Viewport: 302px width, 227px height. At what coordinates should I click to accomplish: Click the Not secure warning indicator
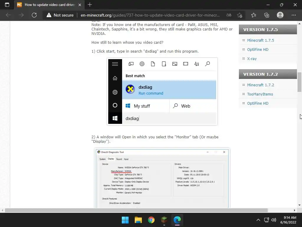click(60, 15)
